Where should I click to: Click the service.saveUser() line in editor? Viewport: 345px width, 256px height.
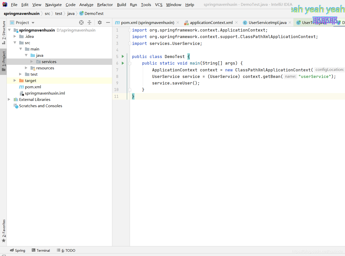[x=176, y=83]
